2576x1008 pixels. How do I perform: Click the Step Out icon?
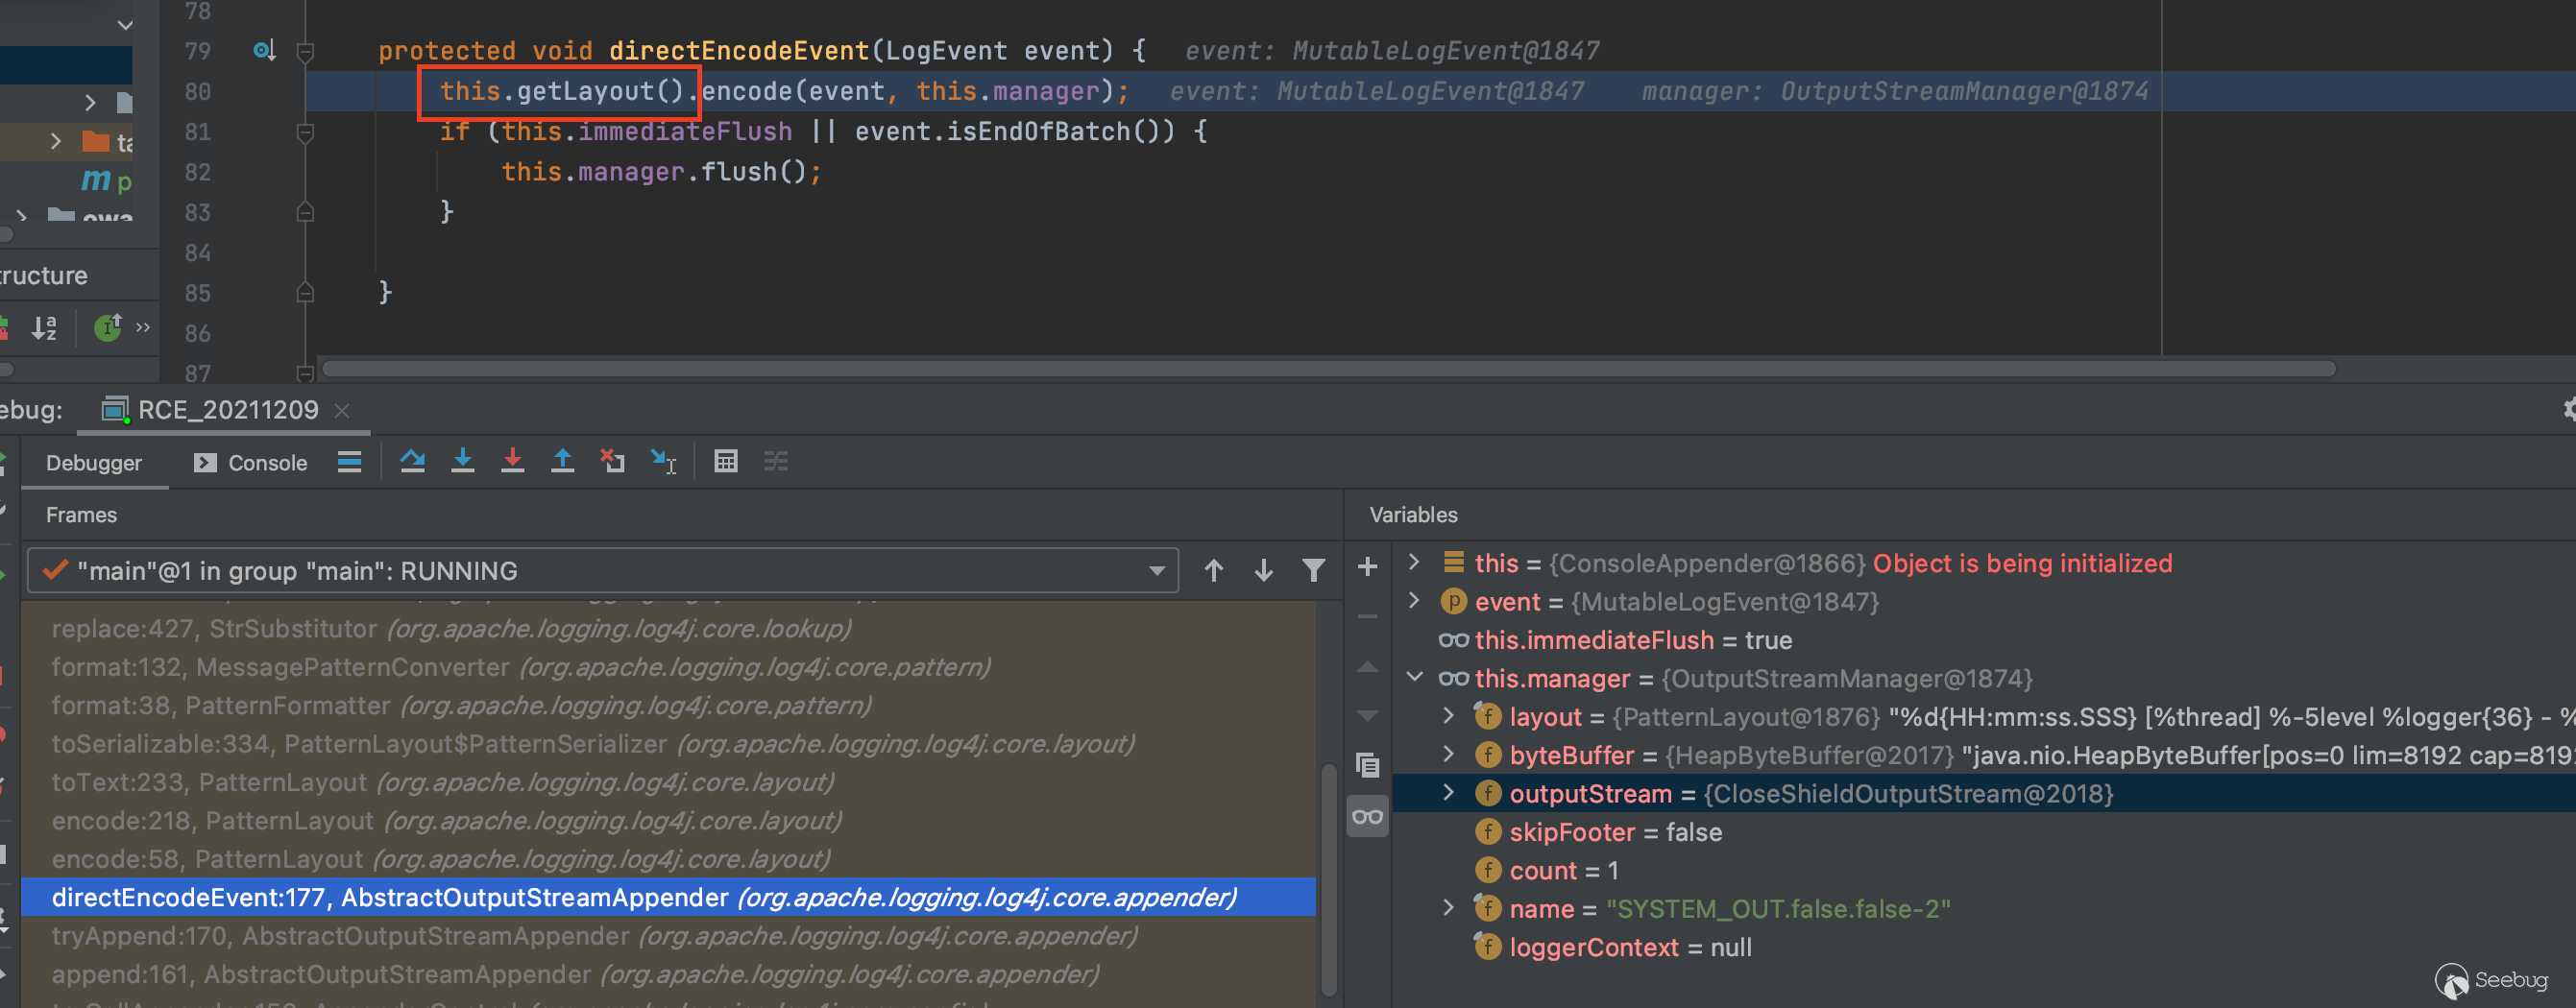562,461
